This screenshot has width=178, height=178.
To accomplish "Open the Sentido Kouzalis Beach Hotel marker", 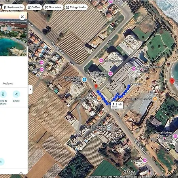I will tap(110, 74).
